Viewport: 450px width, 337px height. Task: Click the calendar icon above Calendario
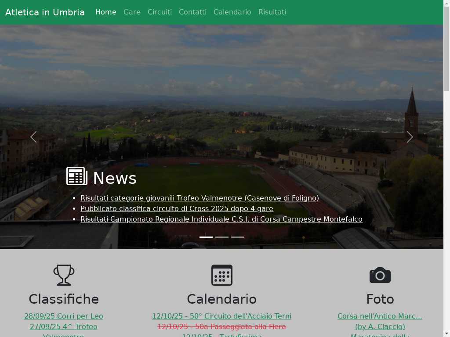pyautogui.click(x=221, y=275)
